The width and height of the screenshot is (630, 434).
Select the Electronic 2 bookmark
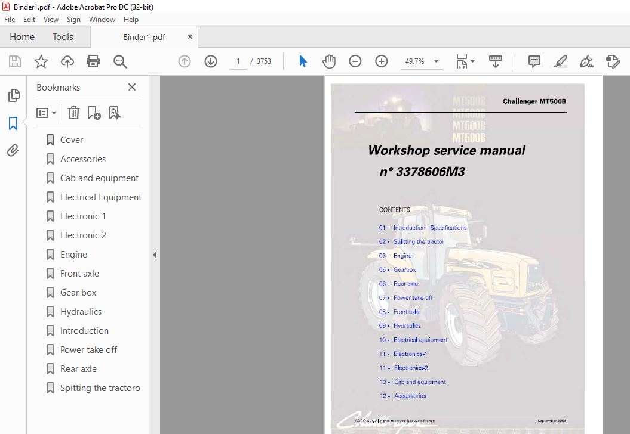[83, 235]
